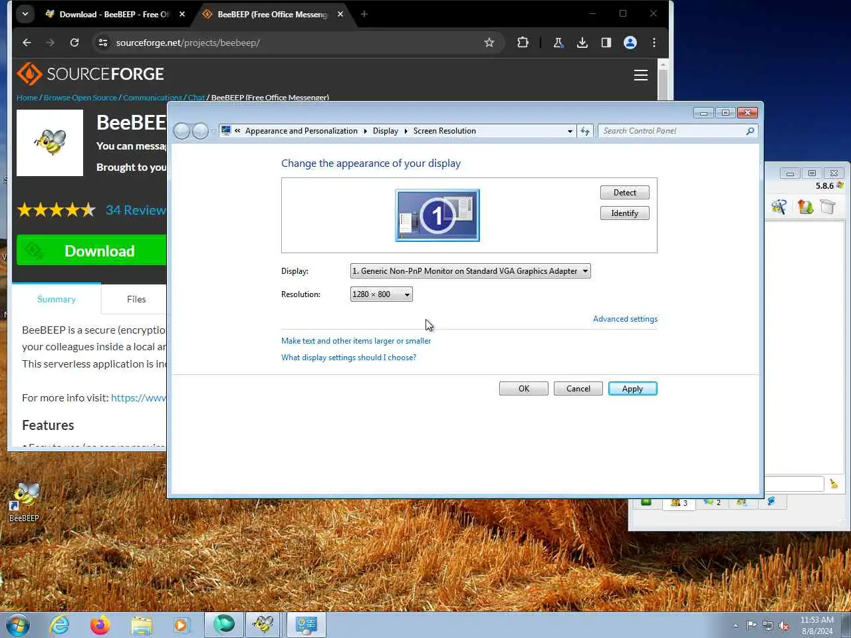Screen dimensions: 851x638
Task: Reload the SourceForge page in Chrome
Action: tap(74, 43)
